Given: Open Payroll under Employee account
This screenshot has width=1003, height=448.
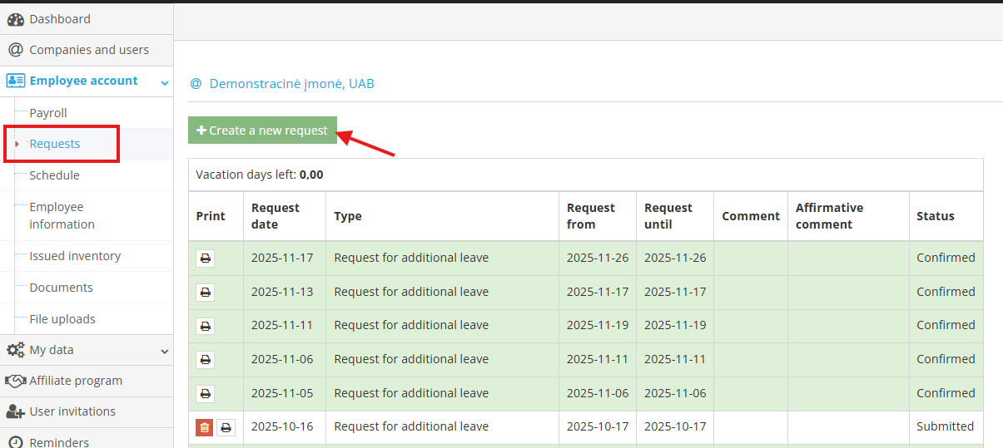Looking at the screenshot, I should click(48, 113).
